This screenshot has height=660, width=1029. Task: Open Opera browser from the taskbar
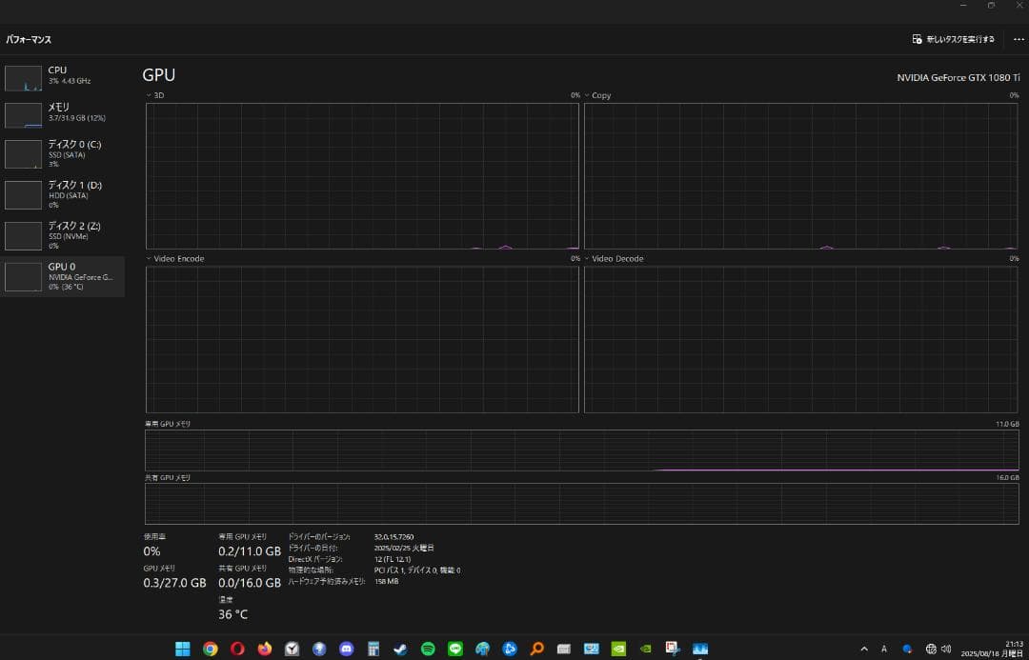pos(237,649)
